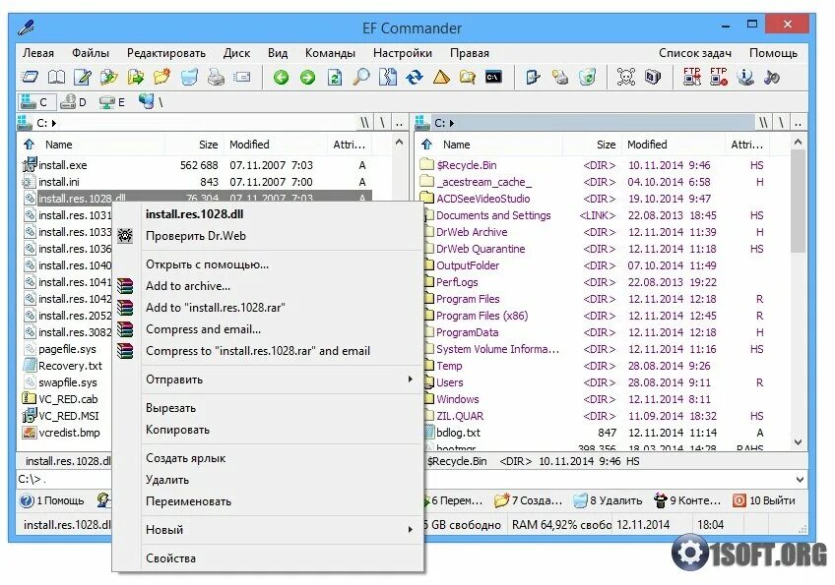
Task: Go forward with the green right arrow
Action: coord(307,78)
